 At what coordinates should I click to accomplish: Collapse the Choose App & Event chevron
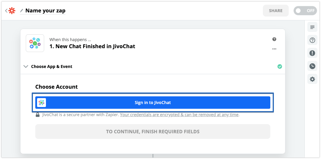[x=26, y=66]
